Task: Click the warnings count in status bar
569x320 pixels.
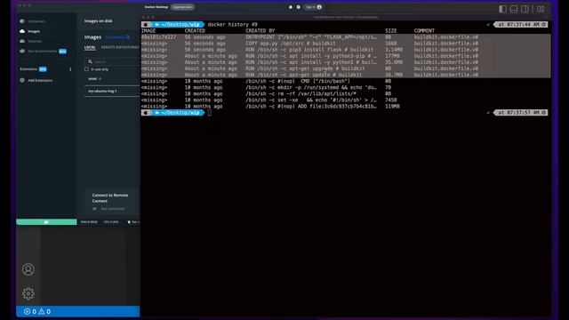Action: point(44,311)
